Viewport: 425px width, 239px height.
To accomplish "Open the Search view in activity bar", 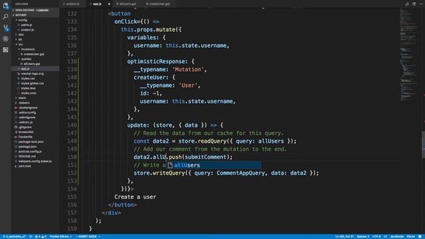I will pyautogui.click(x=5, y=17).
